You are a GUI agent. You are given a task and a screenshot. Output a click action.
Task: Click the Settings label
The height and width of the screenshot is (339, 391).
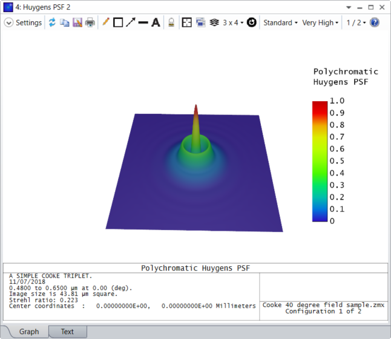(28, 22)
